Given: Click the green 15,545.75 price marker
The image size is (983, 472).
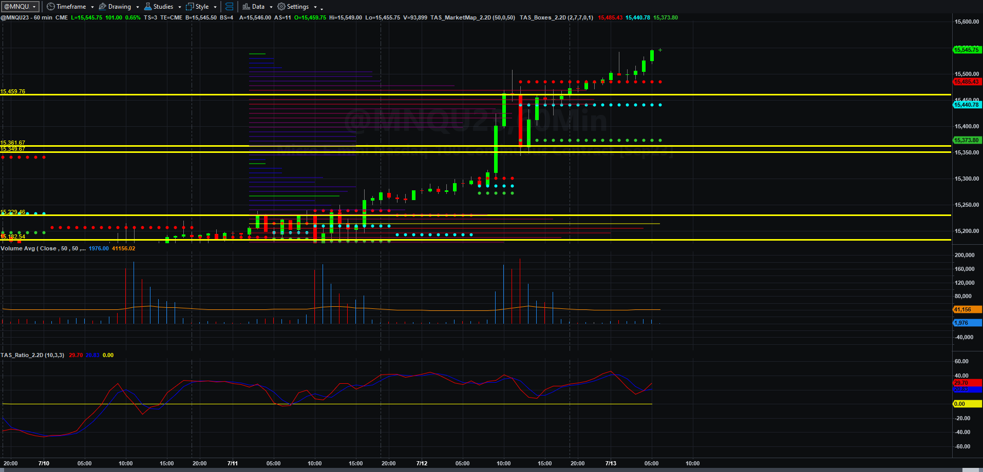Looking at the screenshot, I should click(967, 50).
